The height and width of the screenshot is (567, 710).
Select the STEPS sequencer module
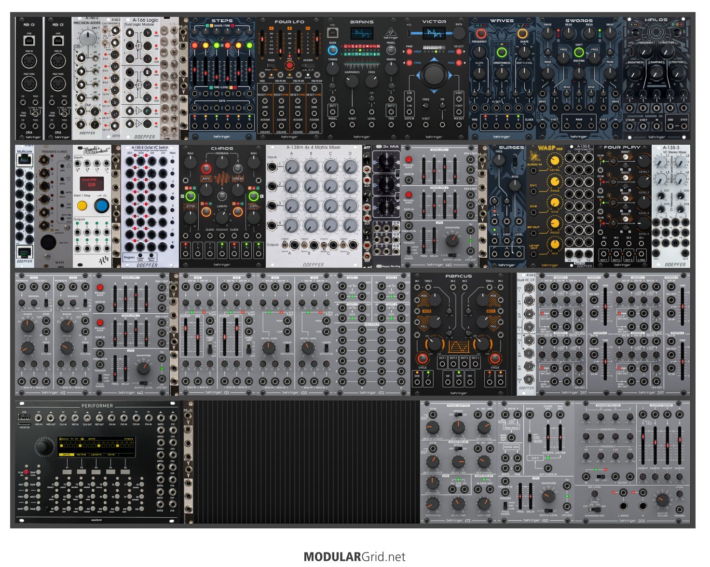point(222,79)
